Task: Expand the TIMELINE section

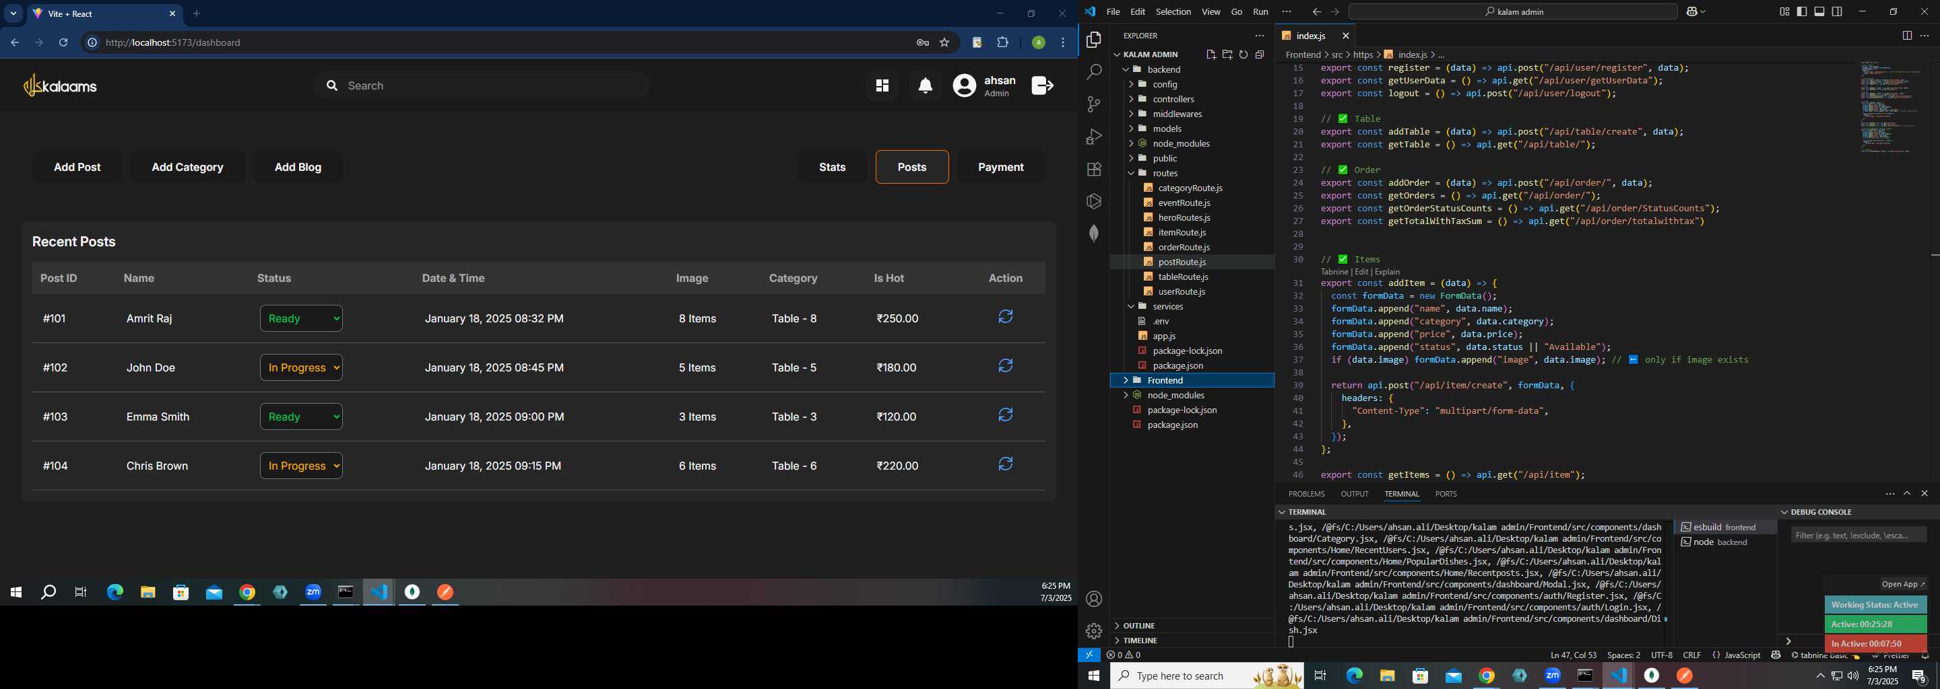Action: pyautogui.click(x=1192, y=640)
